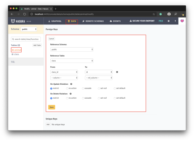Select cascade for On Update Violation
Image resolution: width=194 pixels, height=141 pixels.
pos(83,88)
